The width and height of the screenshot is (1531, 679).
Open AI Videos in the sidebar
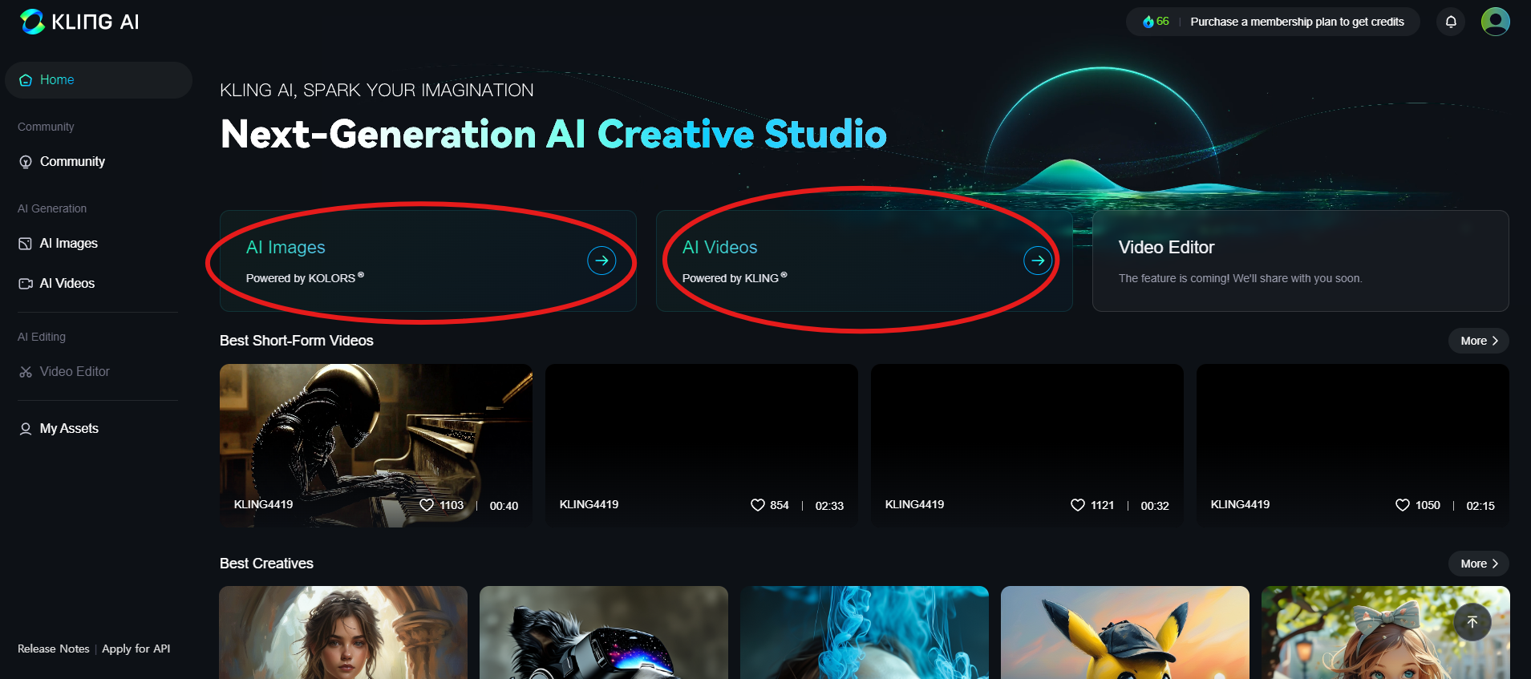(x=99, y=284)
